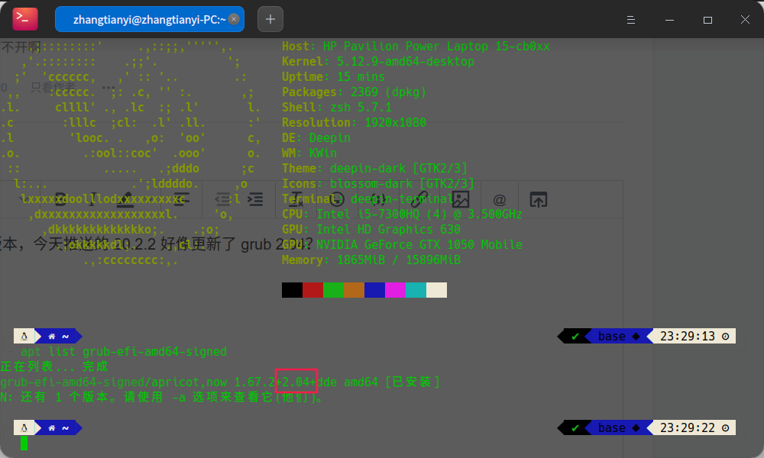This screenshot has width=764, height=458.
Task: Click home icon on 23:29:13 prompt
Action: click(x=52, y=337)
